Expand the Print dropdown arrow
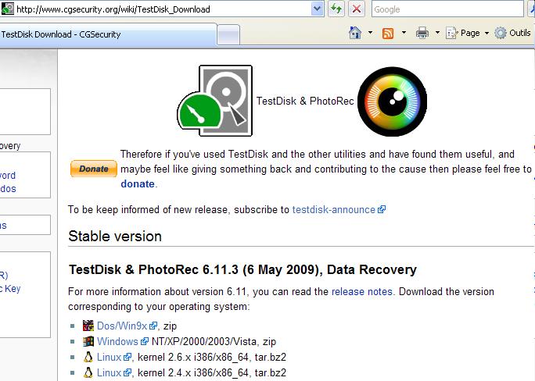Image resolution: width=535 pixels, height=381 pixels. [437, 33]
